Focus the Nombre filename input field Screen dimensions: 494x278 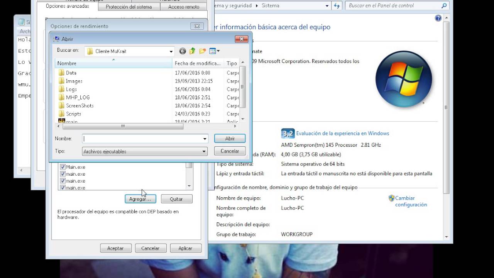pyautogui.click(x=142, y=139)
